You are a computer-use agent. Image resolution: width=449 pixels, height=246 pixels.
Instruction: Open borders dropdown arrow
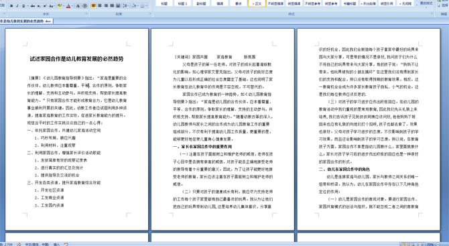pyautogui.click(x=147, y=6)
